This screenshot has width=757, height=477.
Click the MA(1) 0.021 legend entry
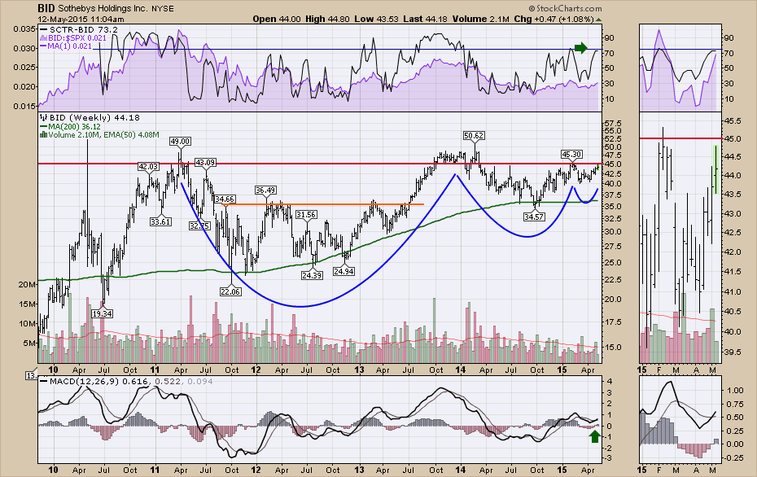[x=66, y=46]
